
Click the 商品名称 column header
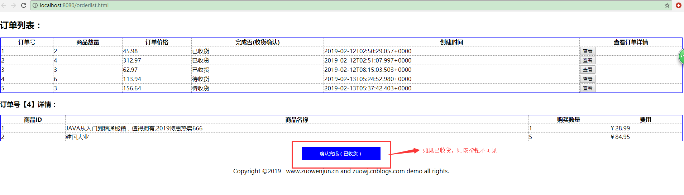297,120
